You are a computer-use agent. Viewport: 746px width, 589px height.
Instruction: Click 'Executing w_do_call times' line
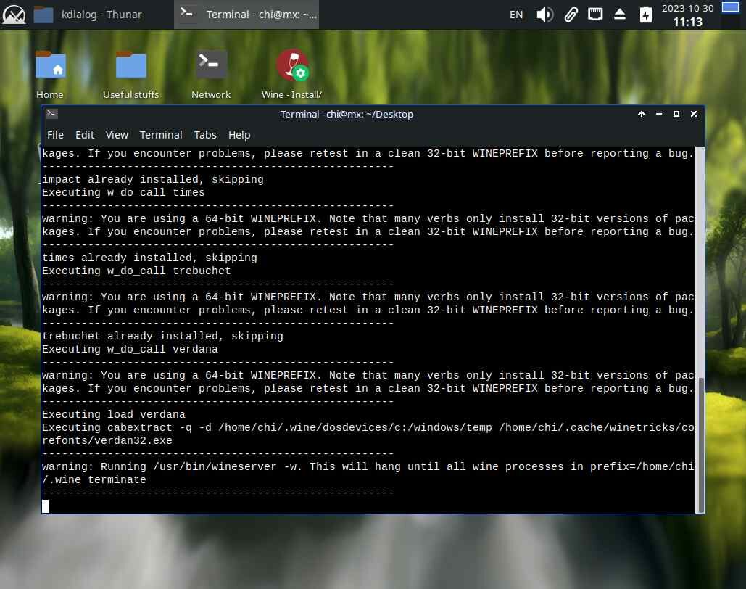pos(123,192)
